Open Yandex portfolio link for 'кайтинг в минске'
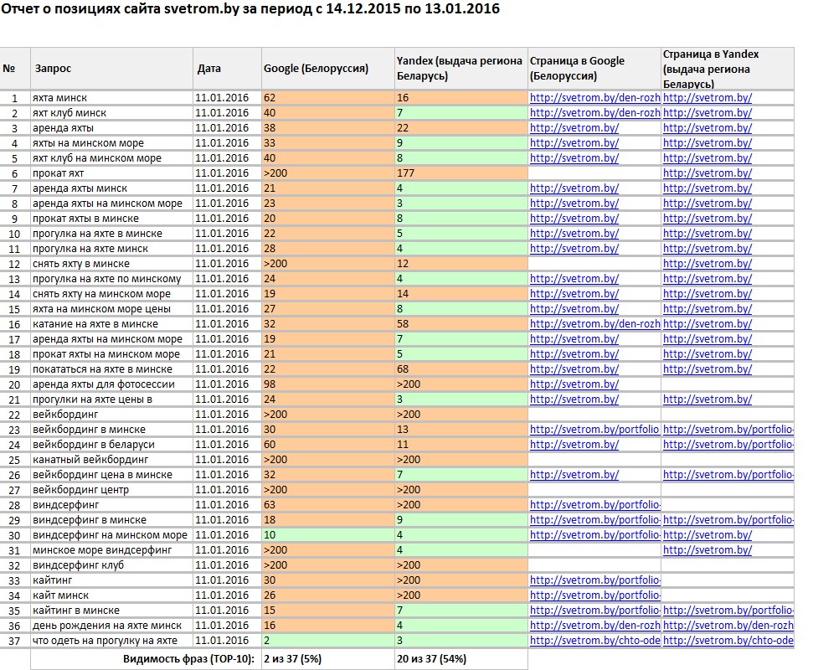Viewport: 813px width, 670px height. (x=728, y=610)
